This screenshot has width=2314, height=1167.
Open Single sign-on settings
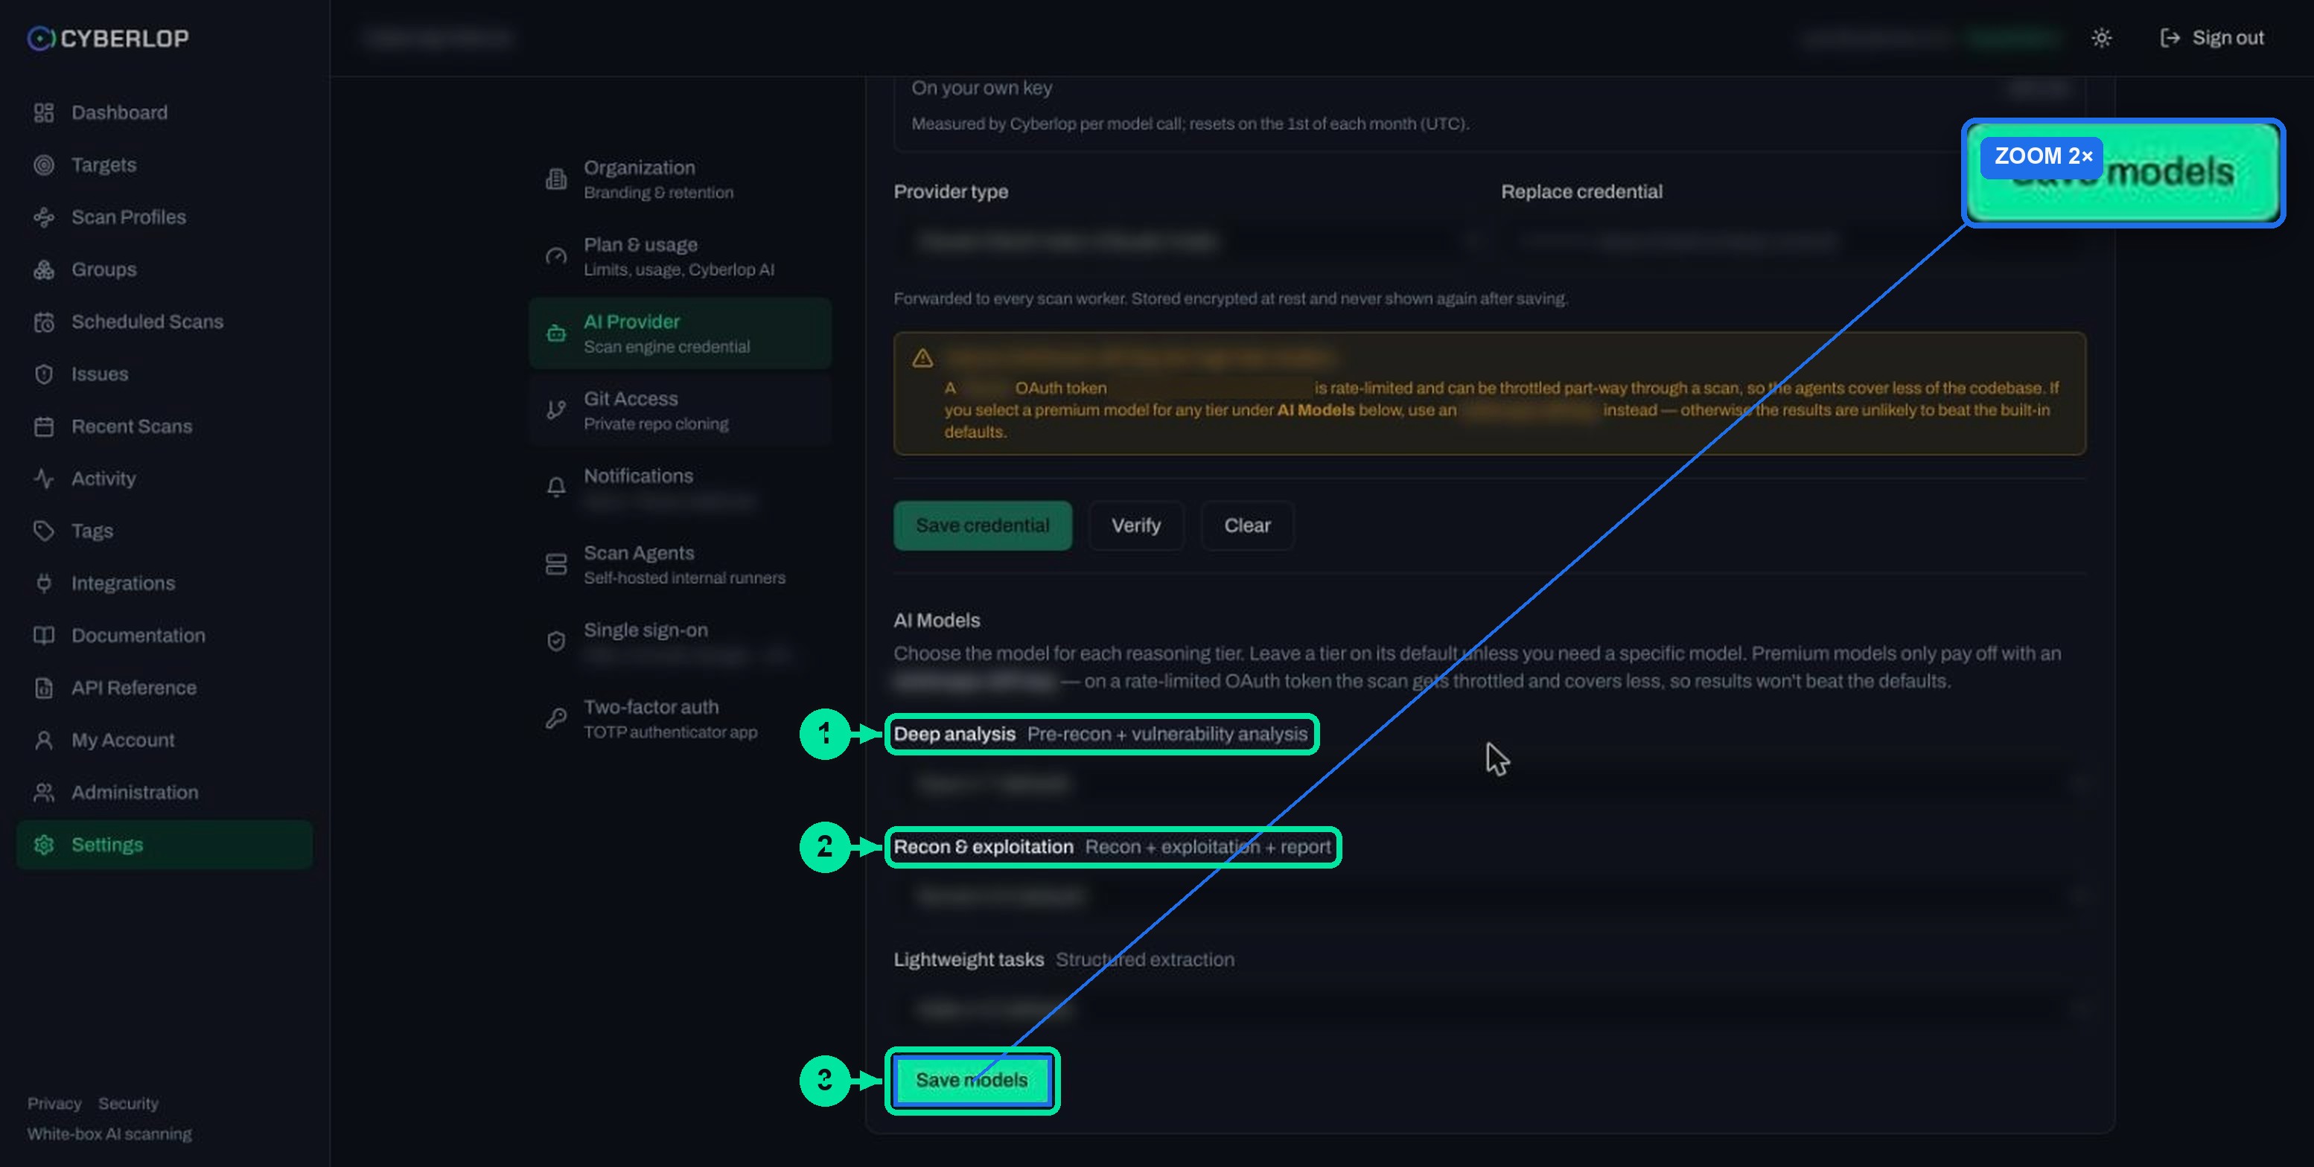click(x=680, y=641)
